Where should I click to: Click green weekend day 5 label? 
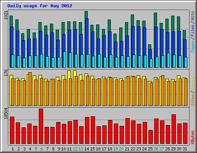coord(36,149)
